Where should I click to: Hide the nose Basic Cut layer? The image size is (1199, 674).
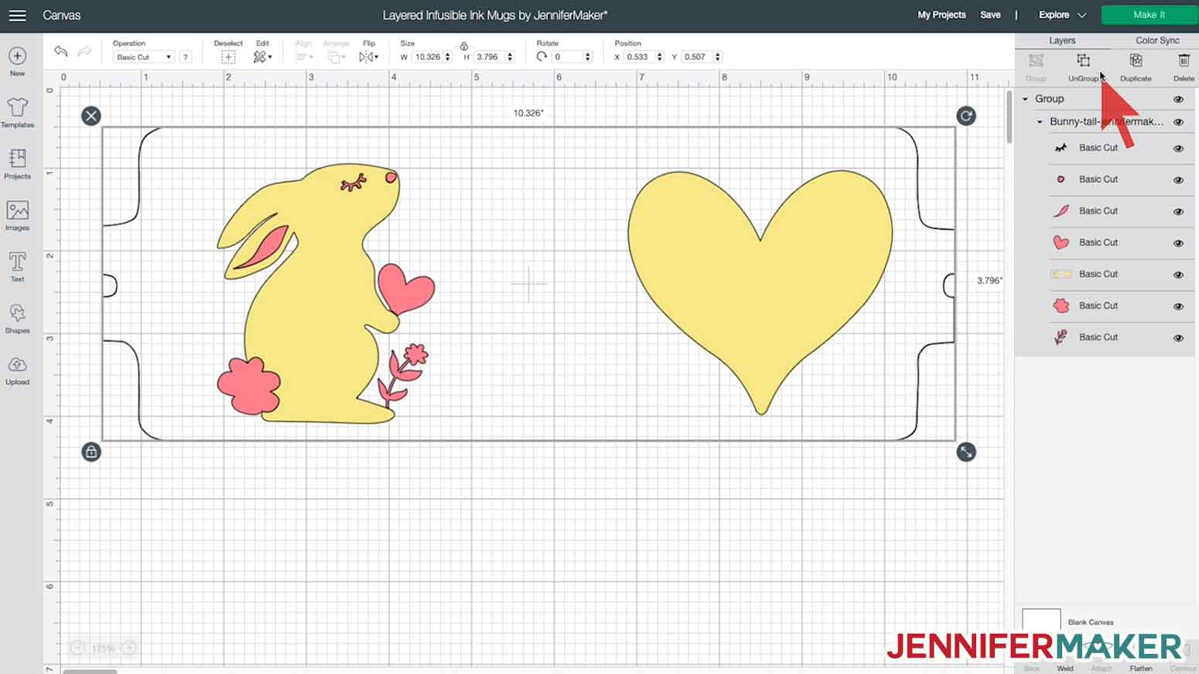pyautogui.click(x=1179, y=180)
